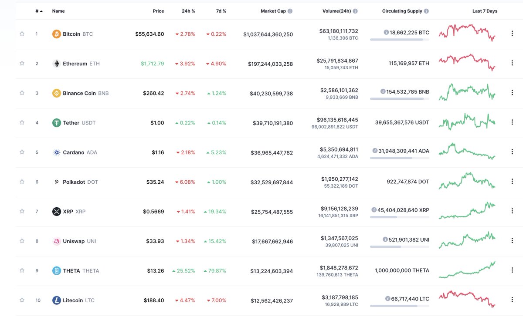The height and width of the screenshot is (317, 523).
Task: Toggle the Binance Coin watchlist star
Action: [x=22, y=93]
